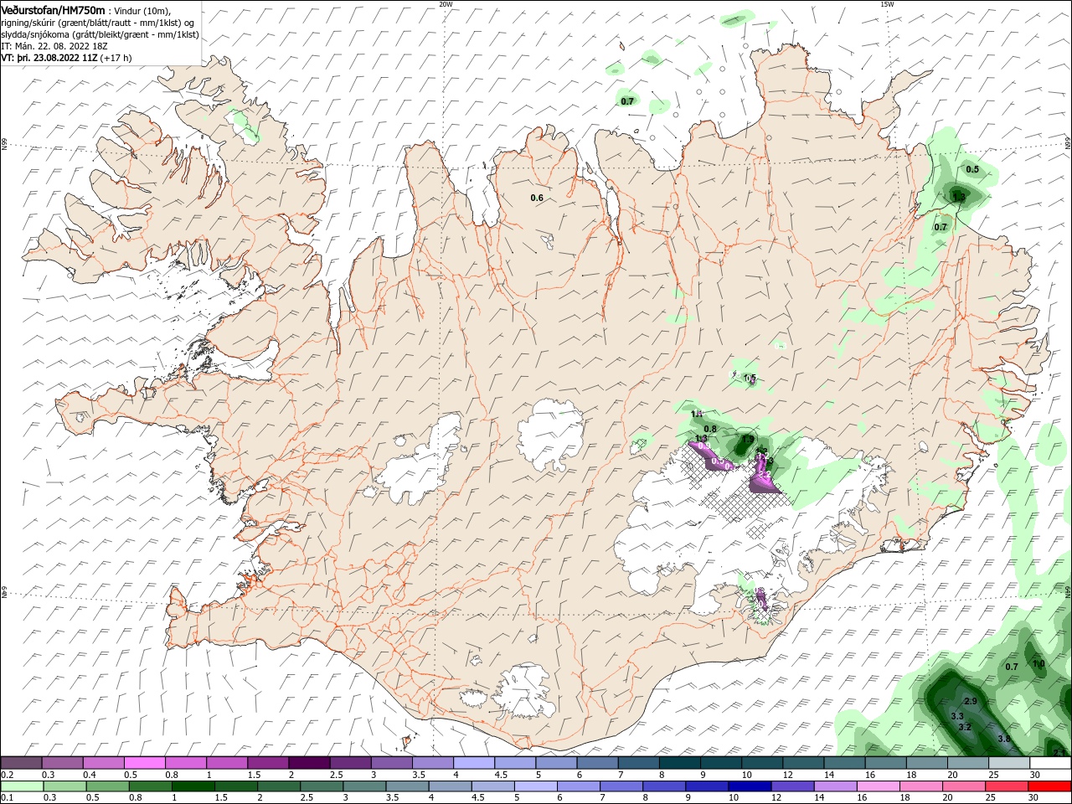The height and width of the screenshot is (804, 1072).
Task: Select white top-row swatch starting at 30
Action: click(x=1050, y=762)
